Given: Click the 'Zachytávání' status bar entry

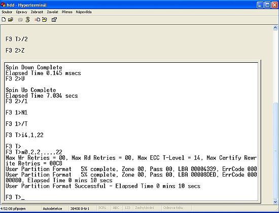Looking at the screenshot, I should pyautogui.click(x=145, y=207).
